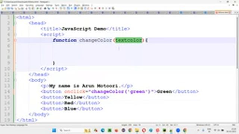Click the Paste toolbar icon
This screenshot has width=239, height=134.
pyautogui.click(x=33, y=9)
